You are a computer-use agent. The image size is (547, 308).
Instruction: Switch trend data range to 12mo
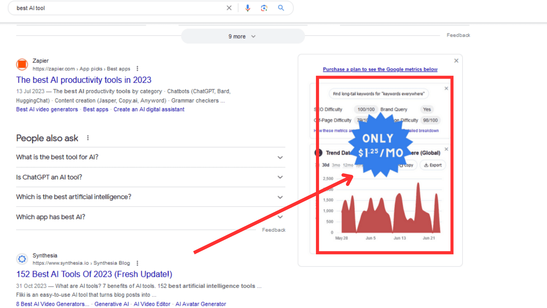[x=348, y=165]
